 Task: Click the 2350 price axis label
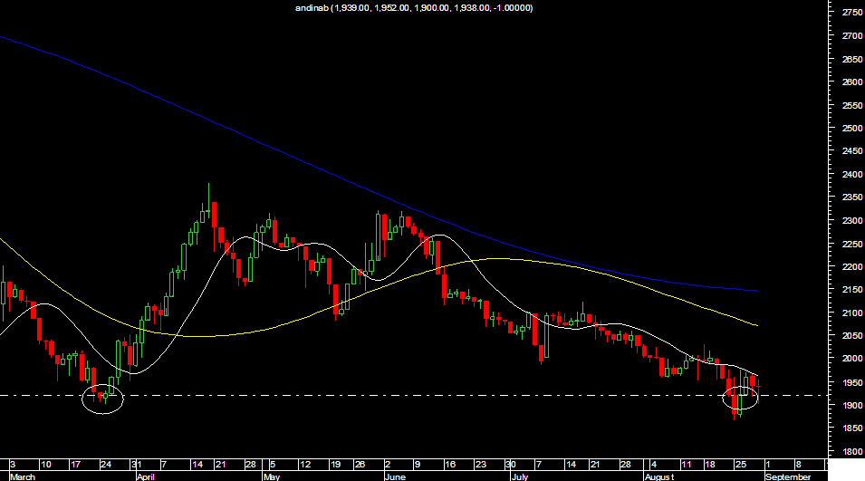coord(852,197)
